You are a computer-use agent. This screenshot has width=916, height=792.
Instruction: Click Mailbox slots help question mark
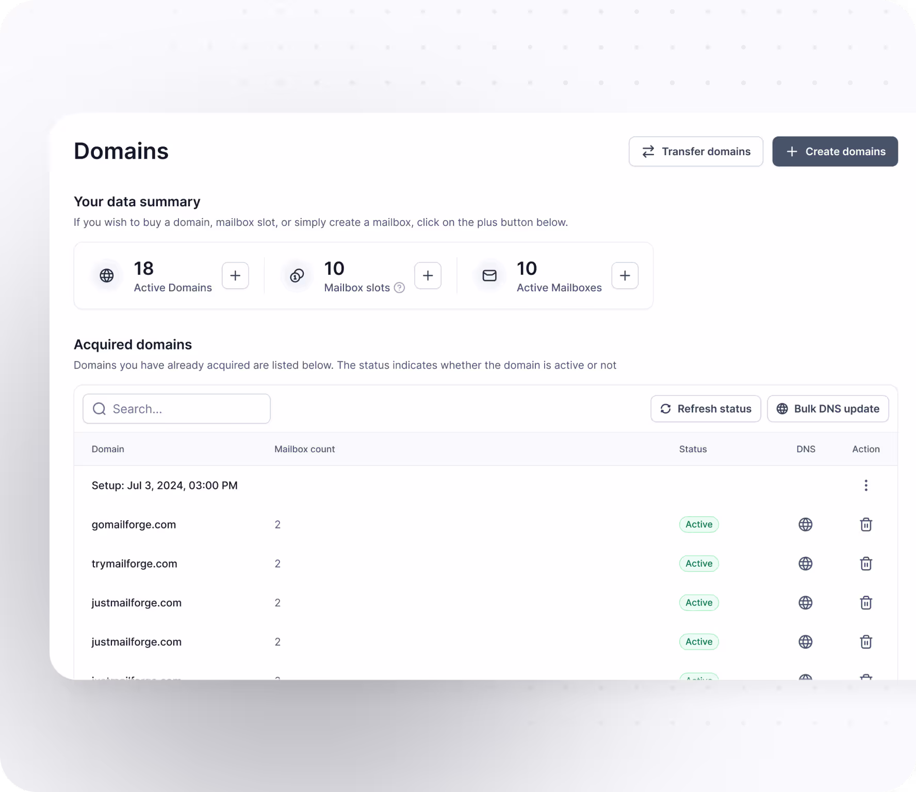399,288
